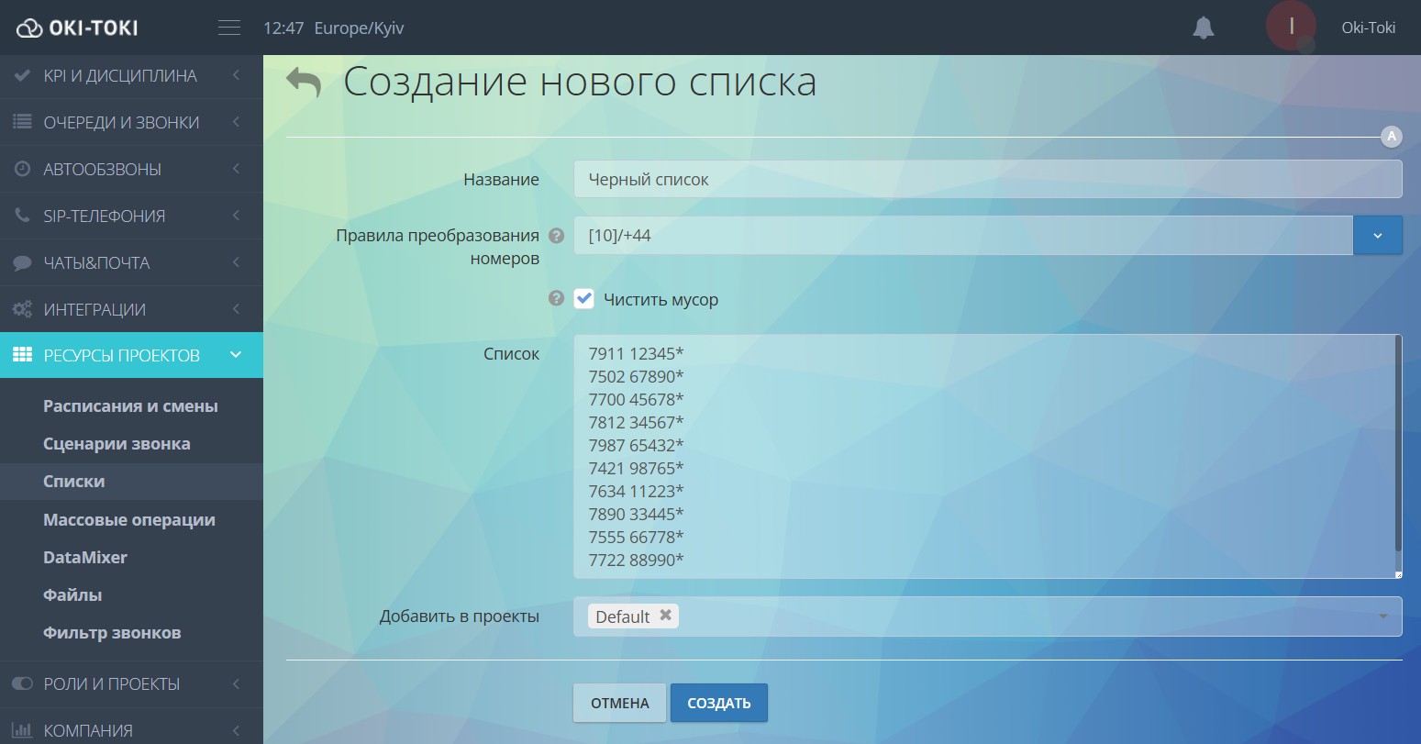Click the back arrow above the form title
Viewport: 1421px width, 744px height.
pyautogui.click(x=303, y=82)
